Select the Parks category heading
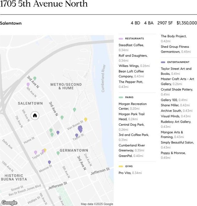The image size is (197, 206). [129, 97]
